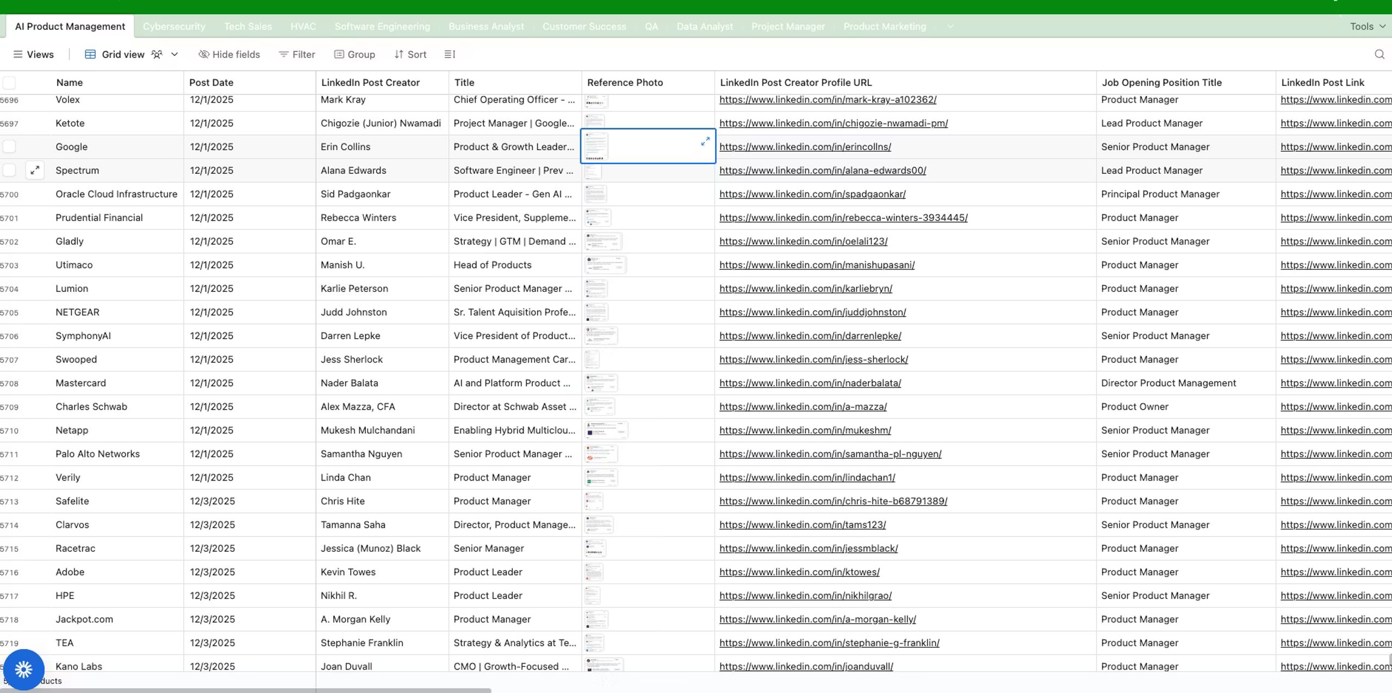This screenshot has width=1392, height=693.
Task: Open the Grid view dropdown chevron
Action: pyautogui.click(x=175, y=54)
